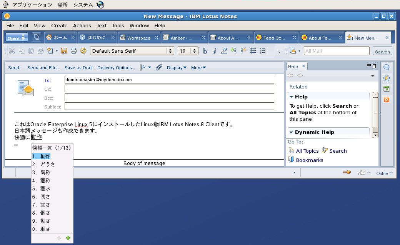
Task: Open Sametime Contacts chat bubble sidebar icon
Action: coord(387,67)
